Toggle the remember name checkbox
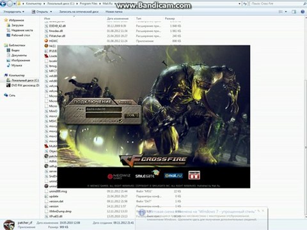Viewport: 307px width, 230px height. pos(120,121)
